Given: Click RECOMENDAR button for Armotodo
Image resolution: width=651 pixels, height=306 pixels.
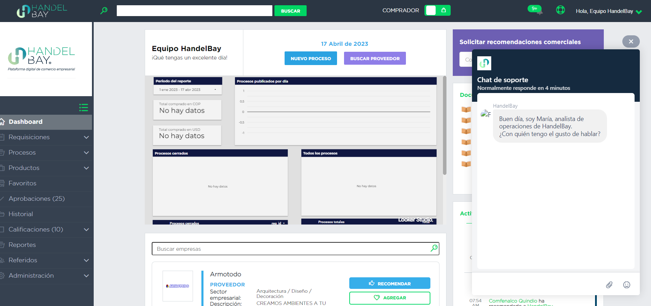Looking at the screenshot, I should [x=389, y=283].
